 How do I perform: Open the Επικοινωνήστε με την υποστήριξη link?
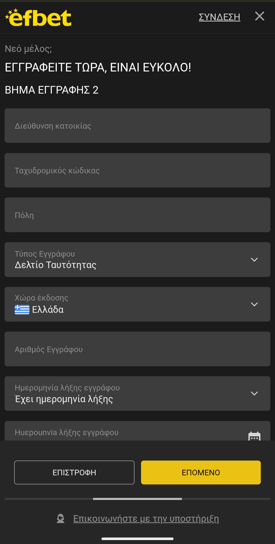pyautogui.click(x=146, y=519)
